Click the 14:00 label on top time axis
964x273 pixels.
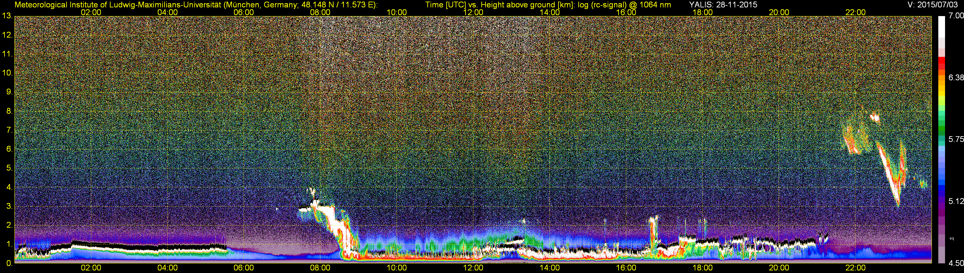(550, 12)
